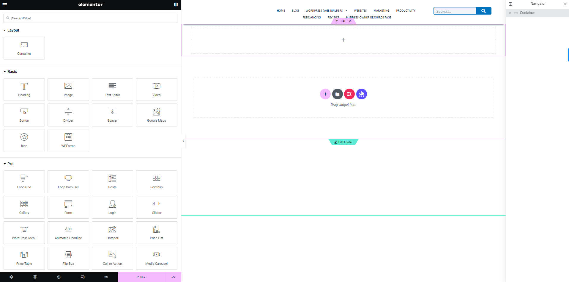Open the PRODUCTIVITY menu link
The image size is (569, 282).
pyautogui.click(x=406, y=11)
